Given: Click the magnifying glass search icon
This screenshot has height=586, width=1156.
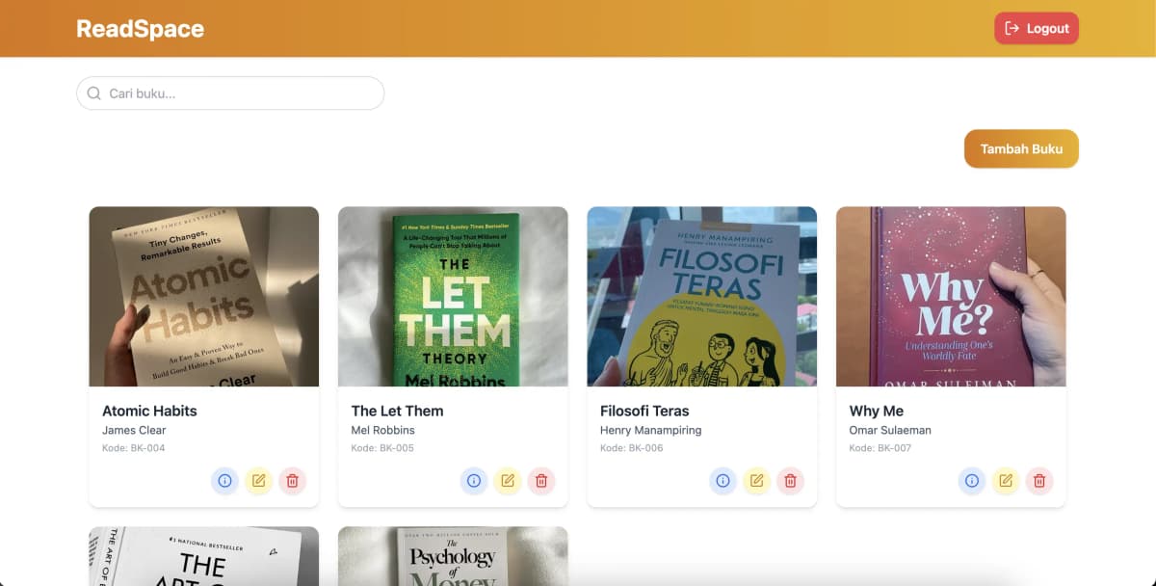Looking at the screenshot, I should coord(93,93).
